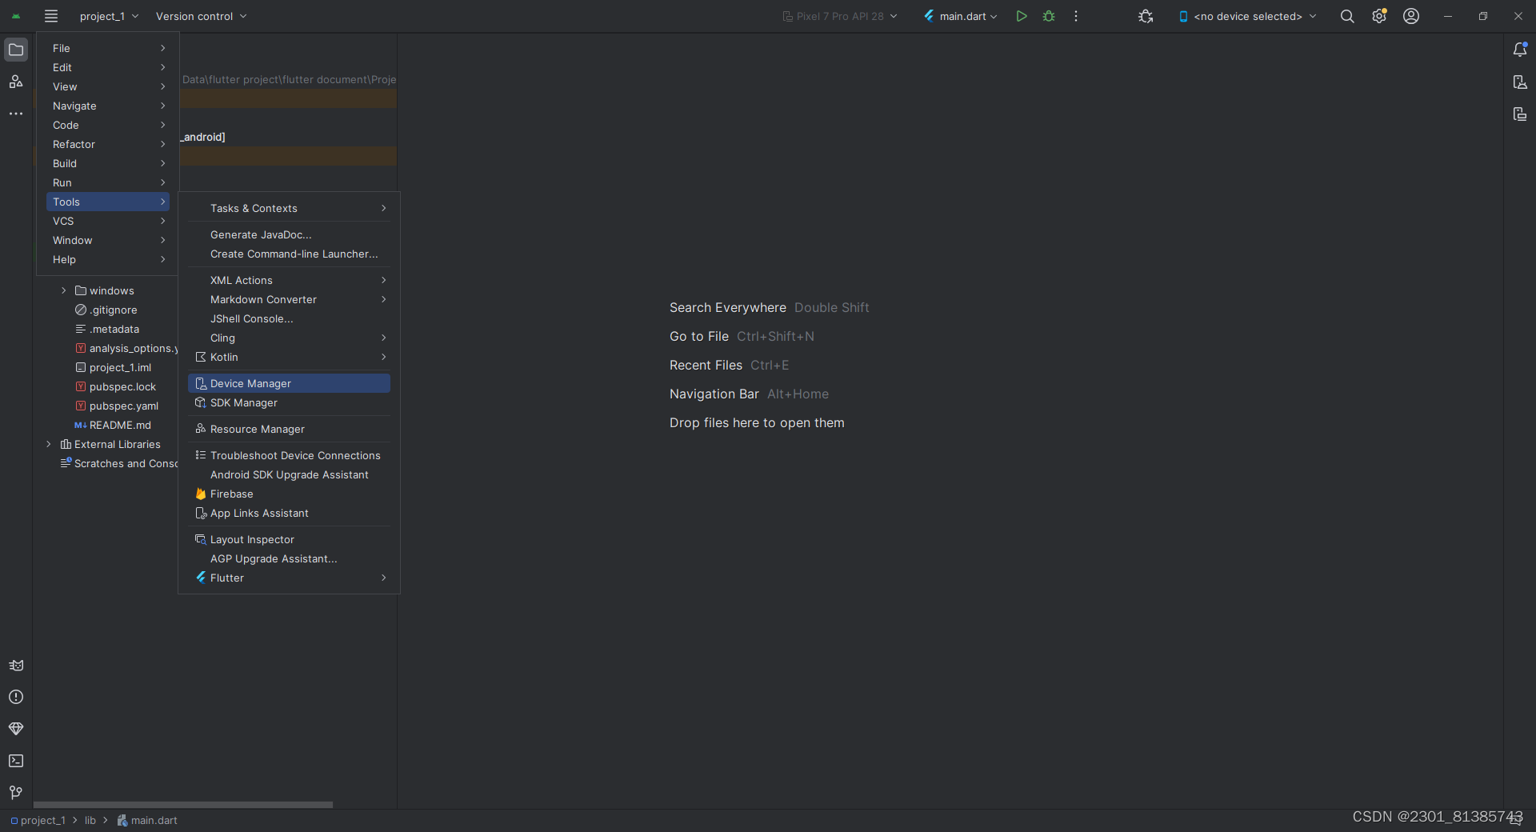Open the File menu
The width and height of the screenshot is (1536, 832).
click(108, 48)
